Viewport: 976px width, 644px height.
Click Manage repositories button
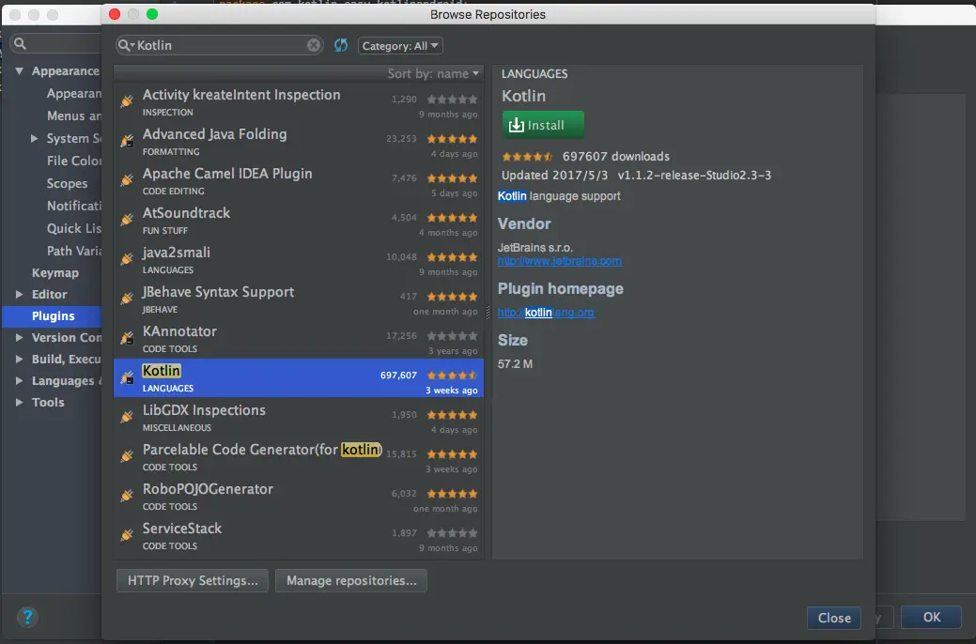tap(351, 580)
